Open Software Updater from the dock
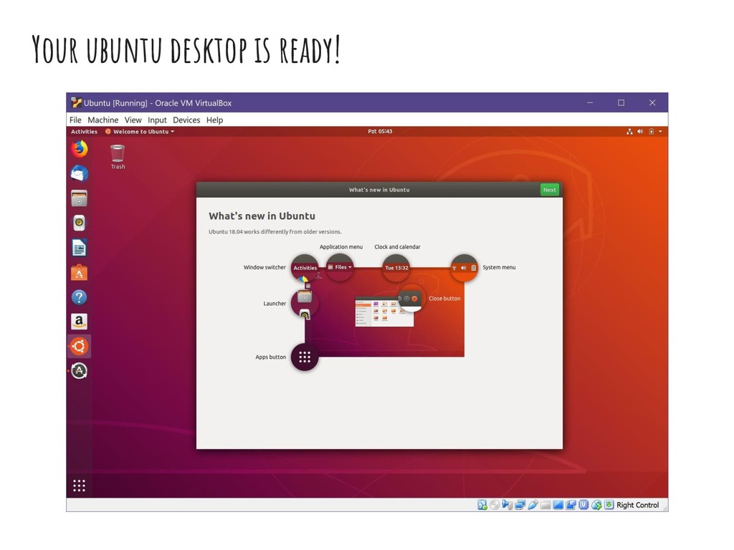Image resolution: width=734 pixels, height=550 pixels. pos(79,371)
